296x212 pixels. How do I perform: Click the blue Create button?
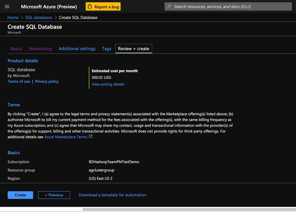pyautogui.click(x=20, y=195)
